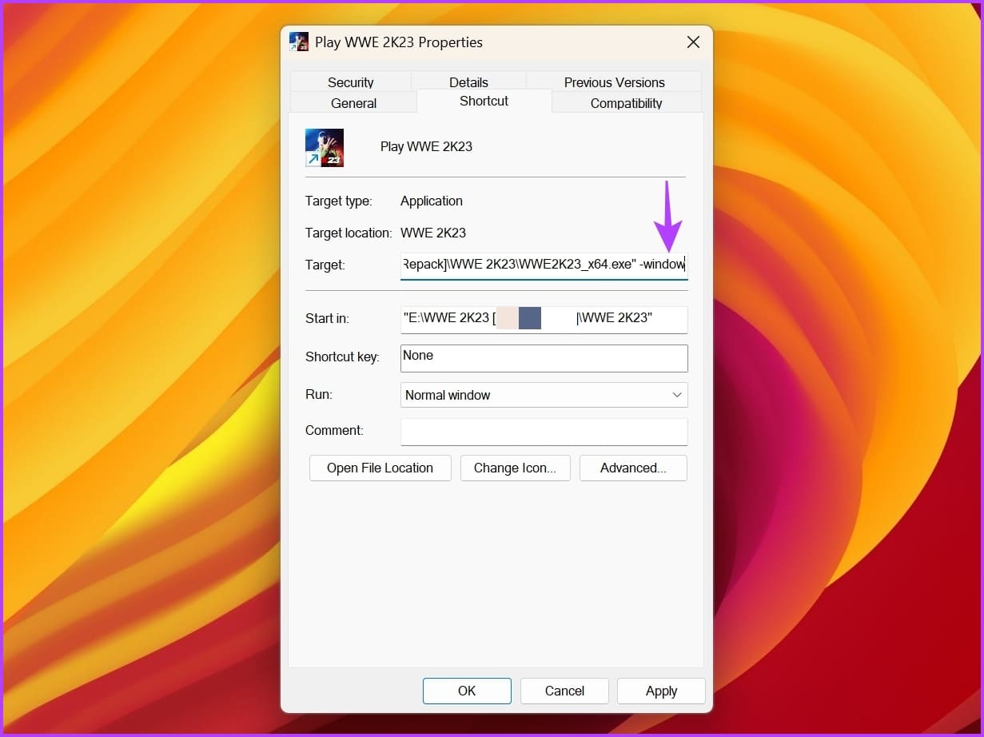Open Advanced shortcut properties

pos(633,468)
